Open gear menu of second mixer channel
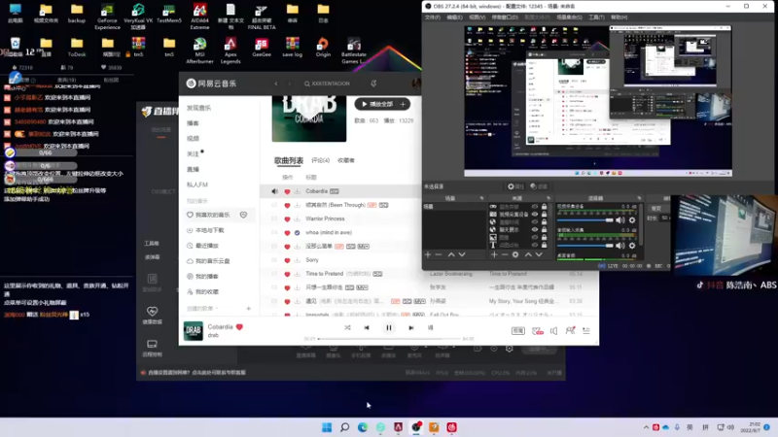This screenshot has height=437, width=778. click(x=632, y=246)
